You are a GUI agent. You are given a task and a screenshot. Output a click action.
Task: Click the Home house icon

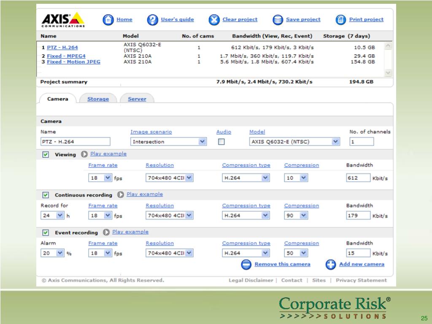tap(108, 20)
